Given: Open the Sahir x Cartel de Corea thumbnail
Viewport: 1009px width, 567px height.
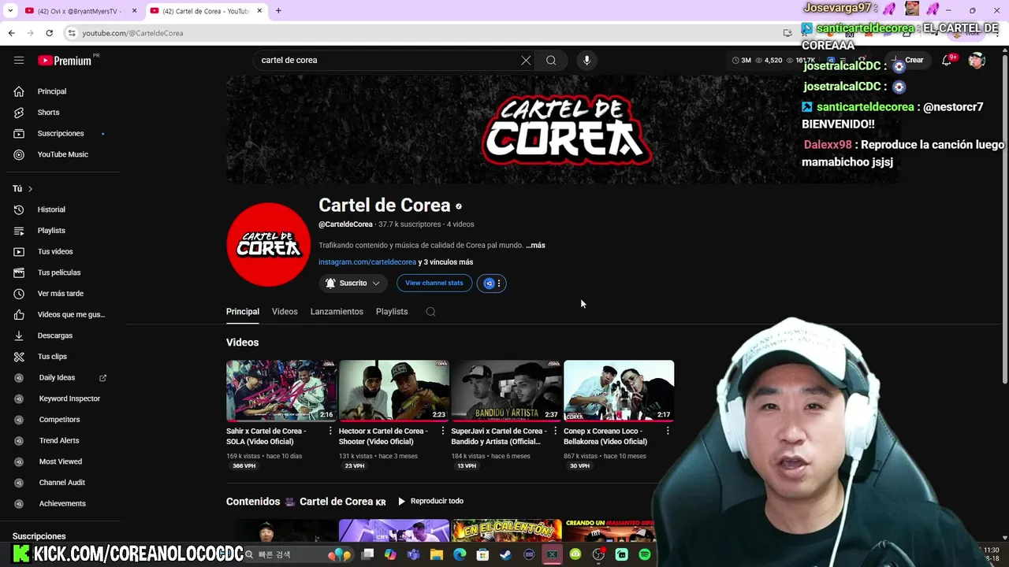Looking at the screenshot, I should (281, 391).
